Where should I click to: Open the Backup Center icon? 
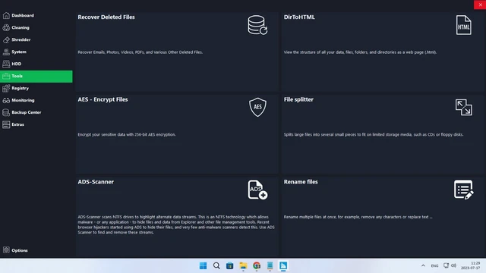pyautogui.click(x=6, y=112)
